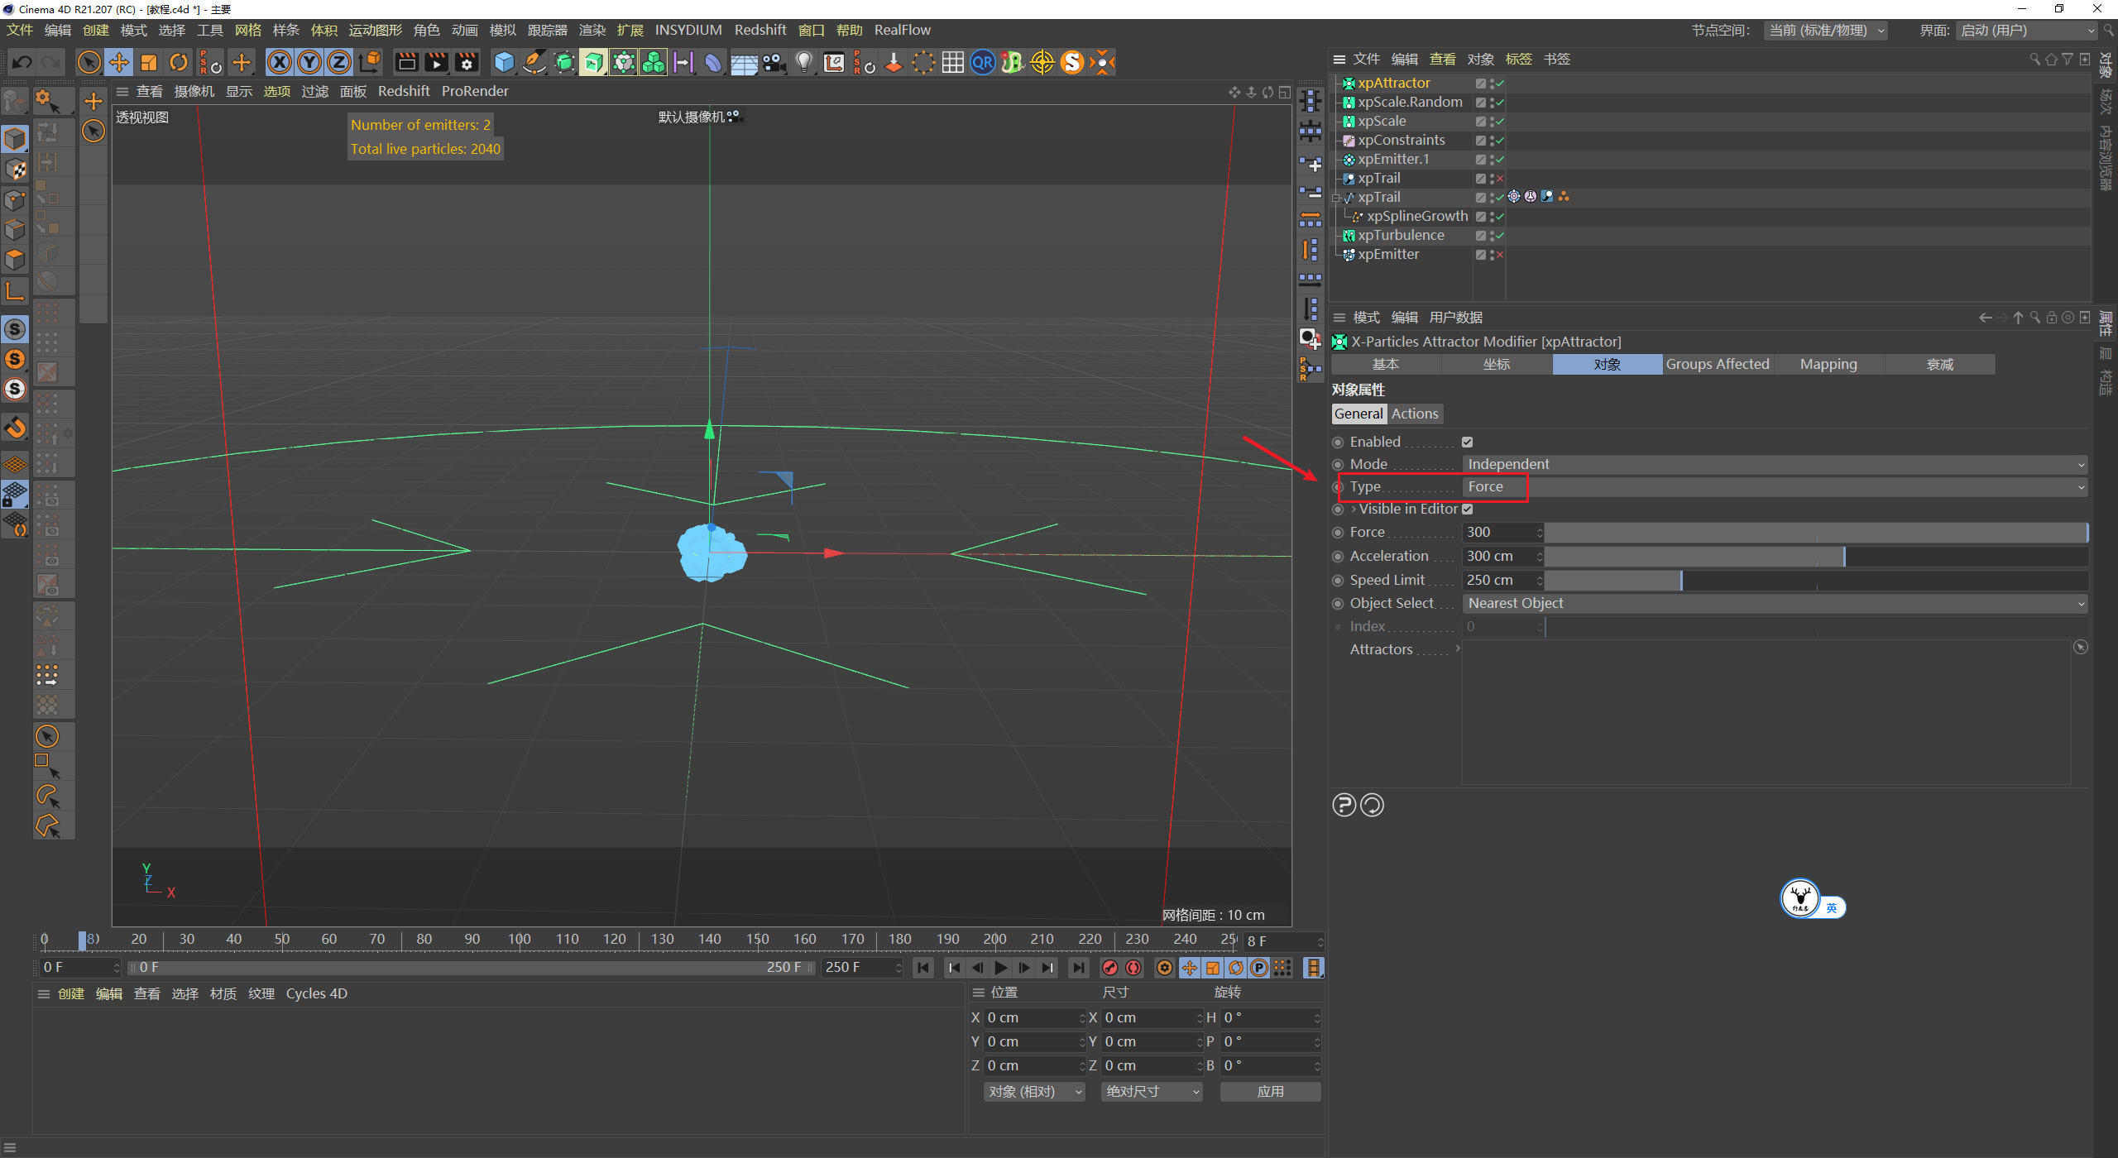Image resolution: width=2118 pixels, height=1158 pixels.
Task: Toggle xpEmitter enable red X mark
Action: click(1498, 255)
